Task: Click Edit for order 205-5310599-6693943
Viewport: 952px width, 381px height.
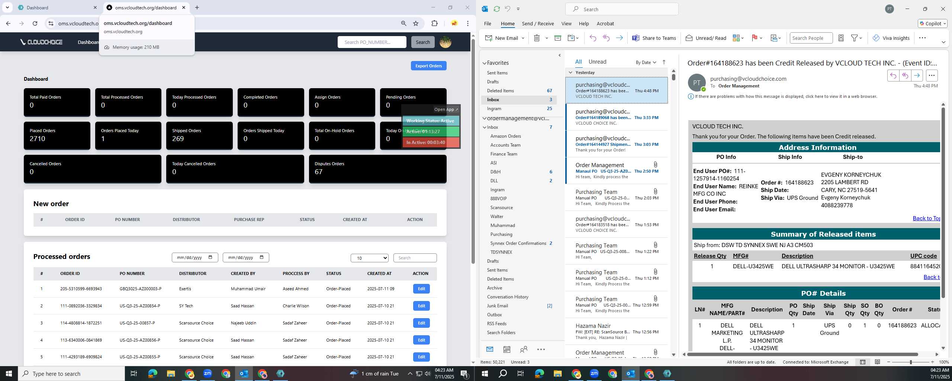Action: pyautogui.click(x=421, y=289)
